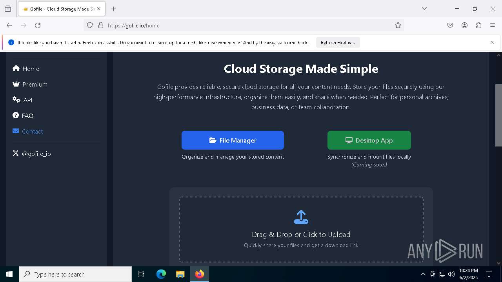
Task: Launch Microsoft Edge from taskbar
Action: 161,274
